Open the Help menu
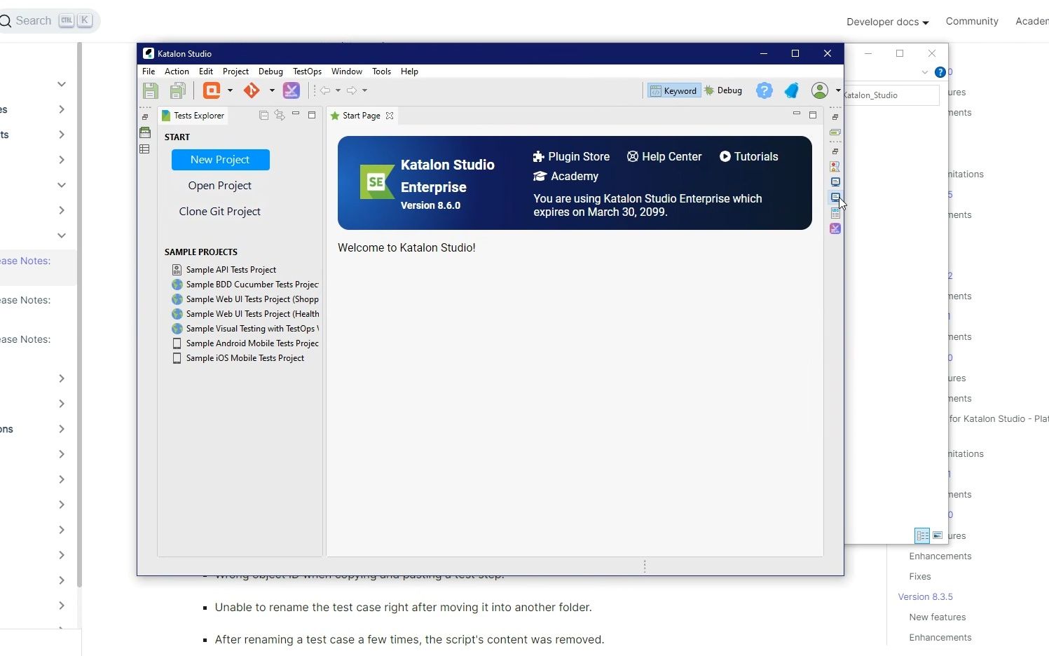The image size is (1049, 656). [409, 71]
